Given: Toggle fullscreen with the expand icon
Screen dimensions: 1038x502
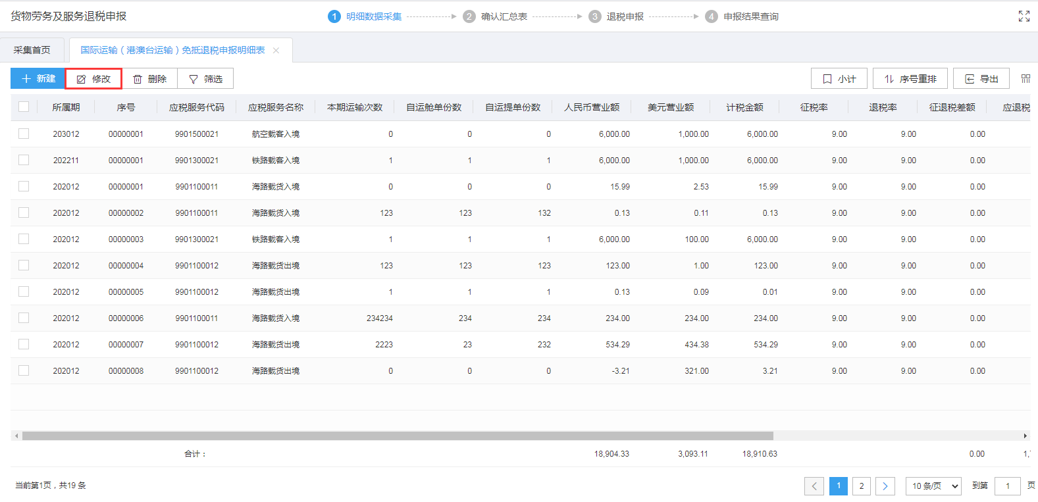Looking at the screenshot, I should tap(1024, 16).
